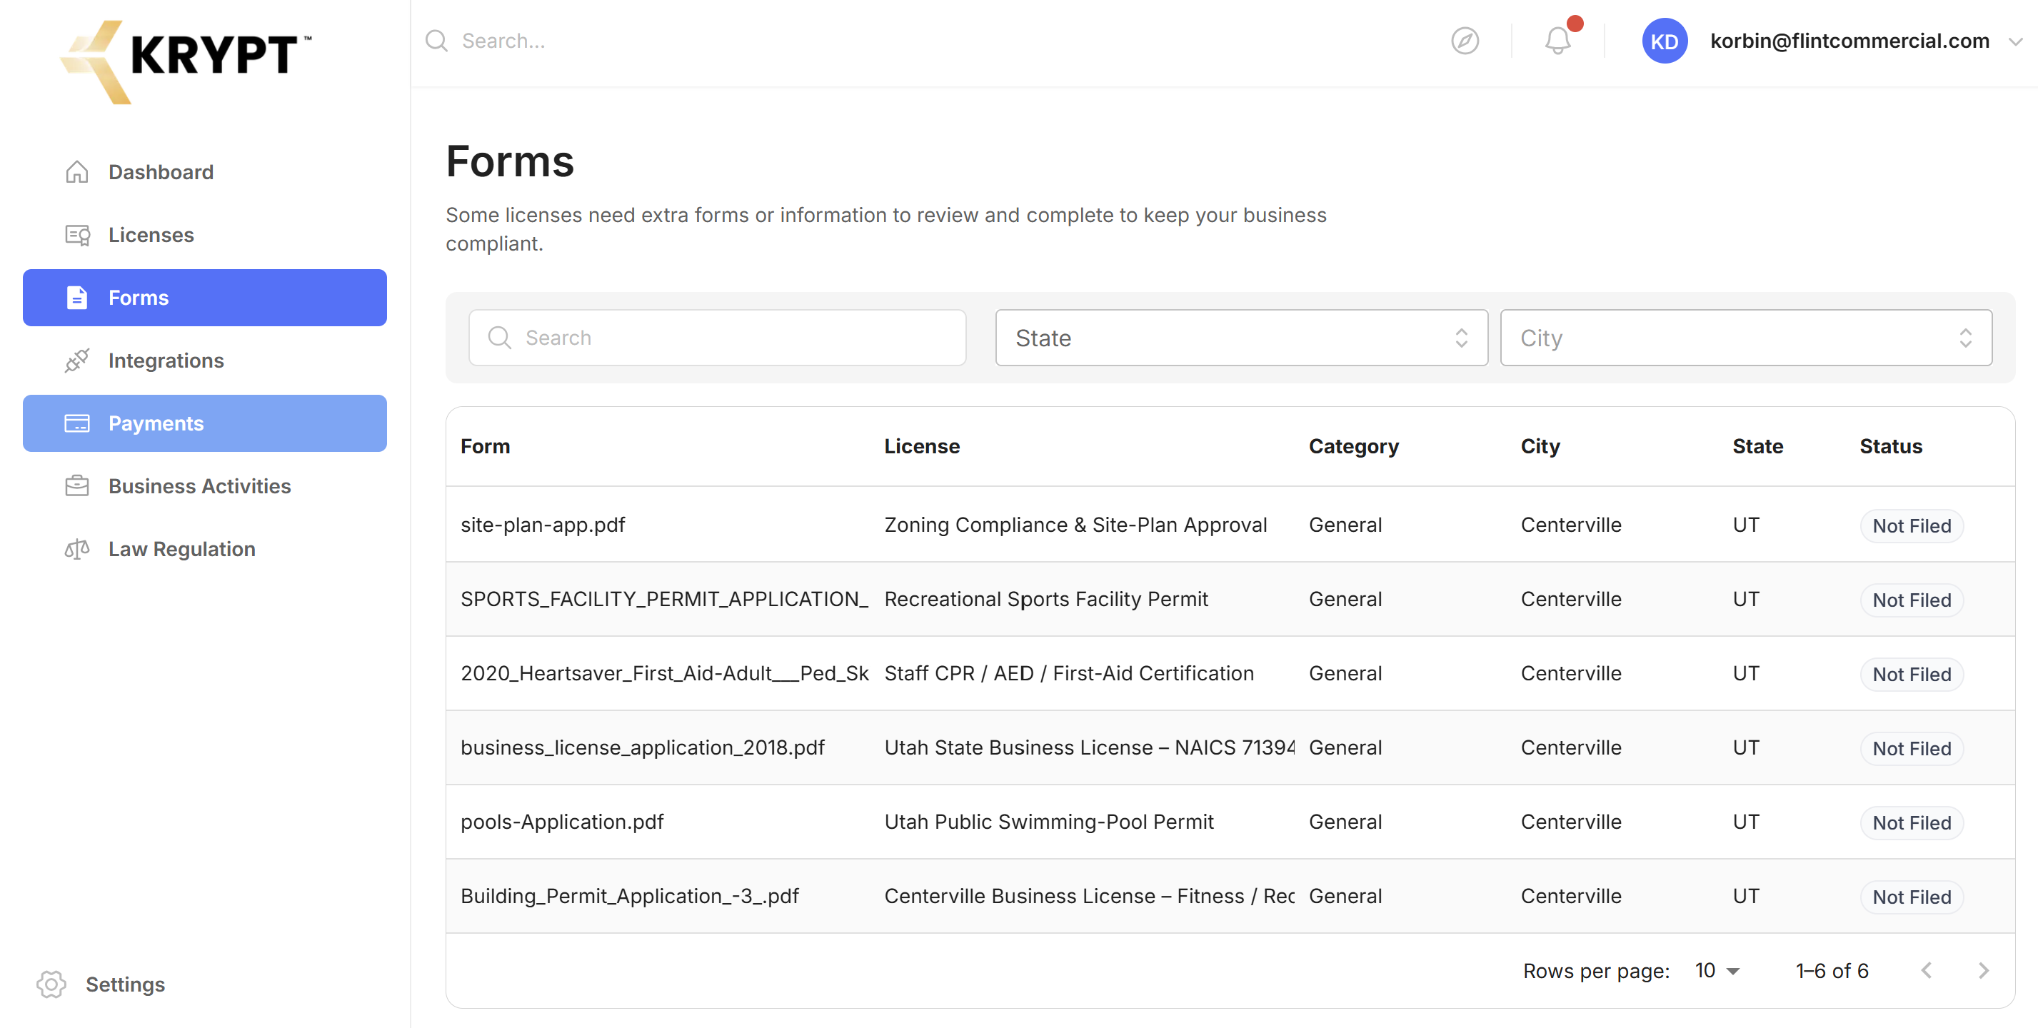Open the Integrations menu item
Screen dimensions: 2038x1028
[205, 361]
